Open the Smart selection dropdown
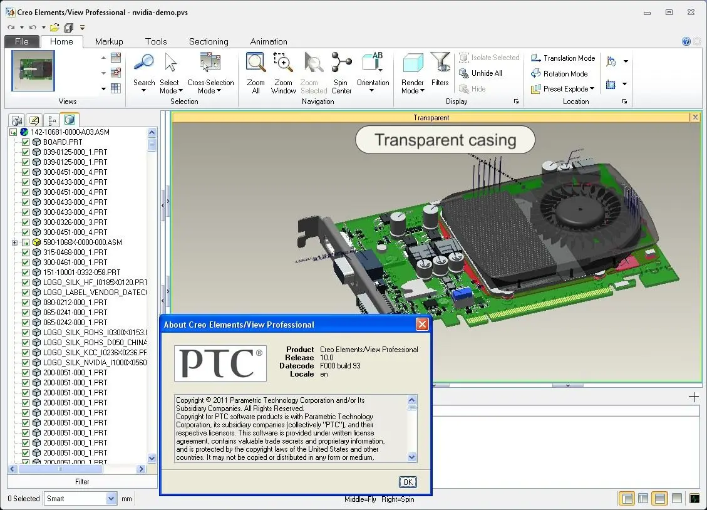 point(111,498)
